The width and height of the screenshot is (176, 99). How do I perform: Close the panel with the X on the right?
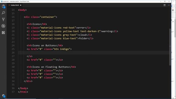[173, 10]
